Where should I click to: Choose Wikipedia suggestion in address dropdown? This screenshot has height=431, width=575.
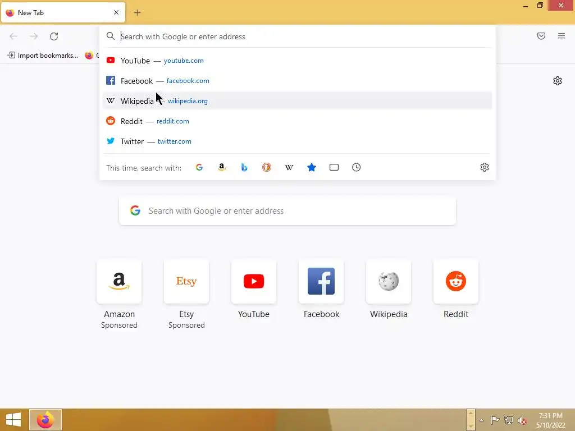point(298,101)
